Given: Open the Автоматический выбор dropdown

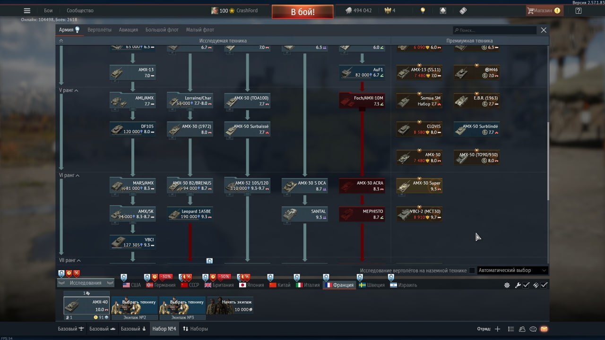Looking at the screenshot, I should tap(512, 271).
